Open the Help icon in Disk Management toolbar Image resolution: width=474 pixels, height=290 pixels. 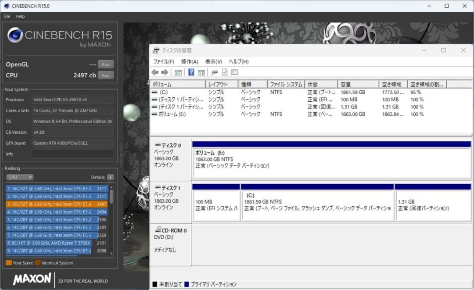coord(190,72)
